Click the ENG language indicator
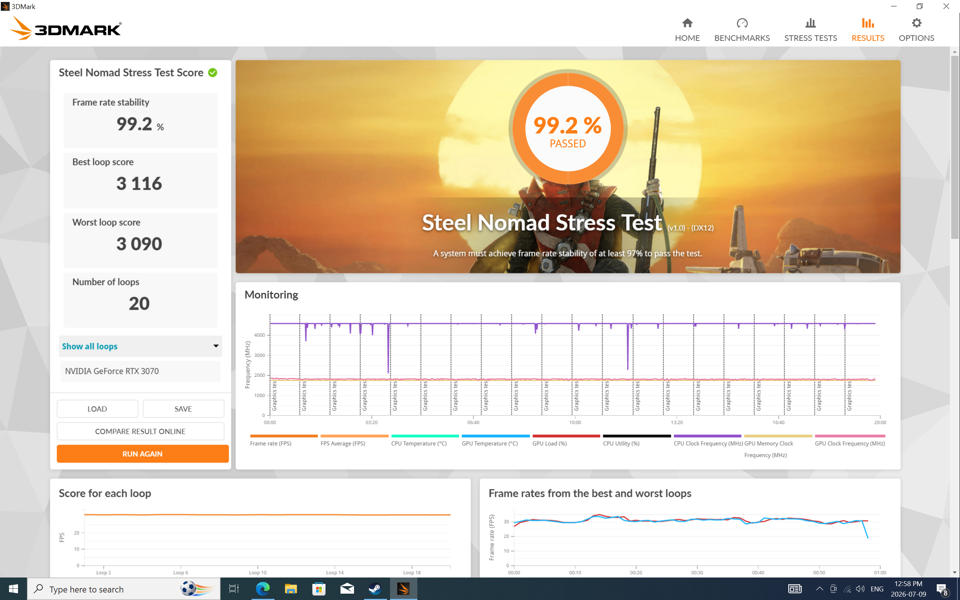This screenshot has height=600, width=960. click(877, 589)
